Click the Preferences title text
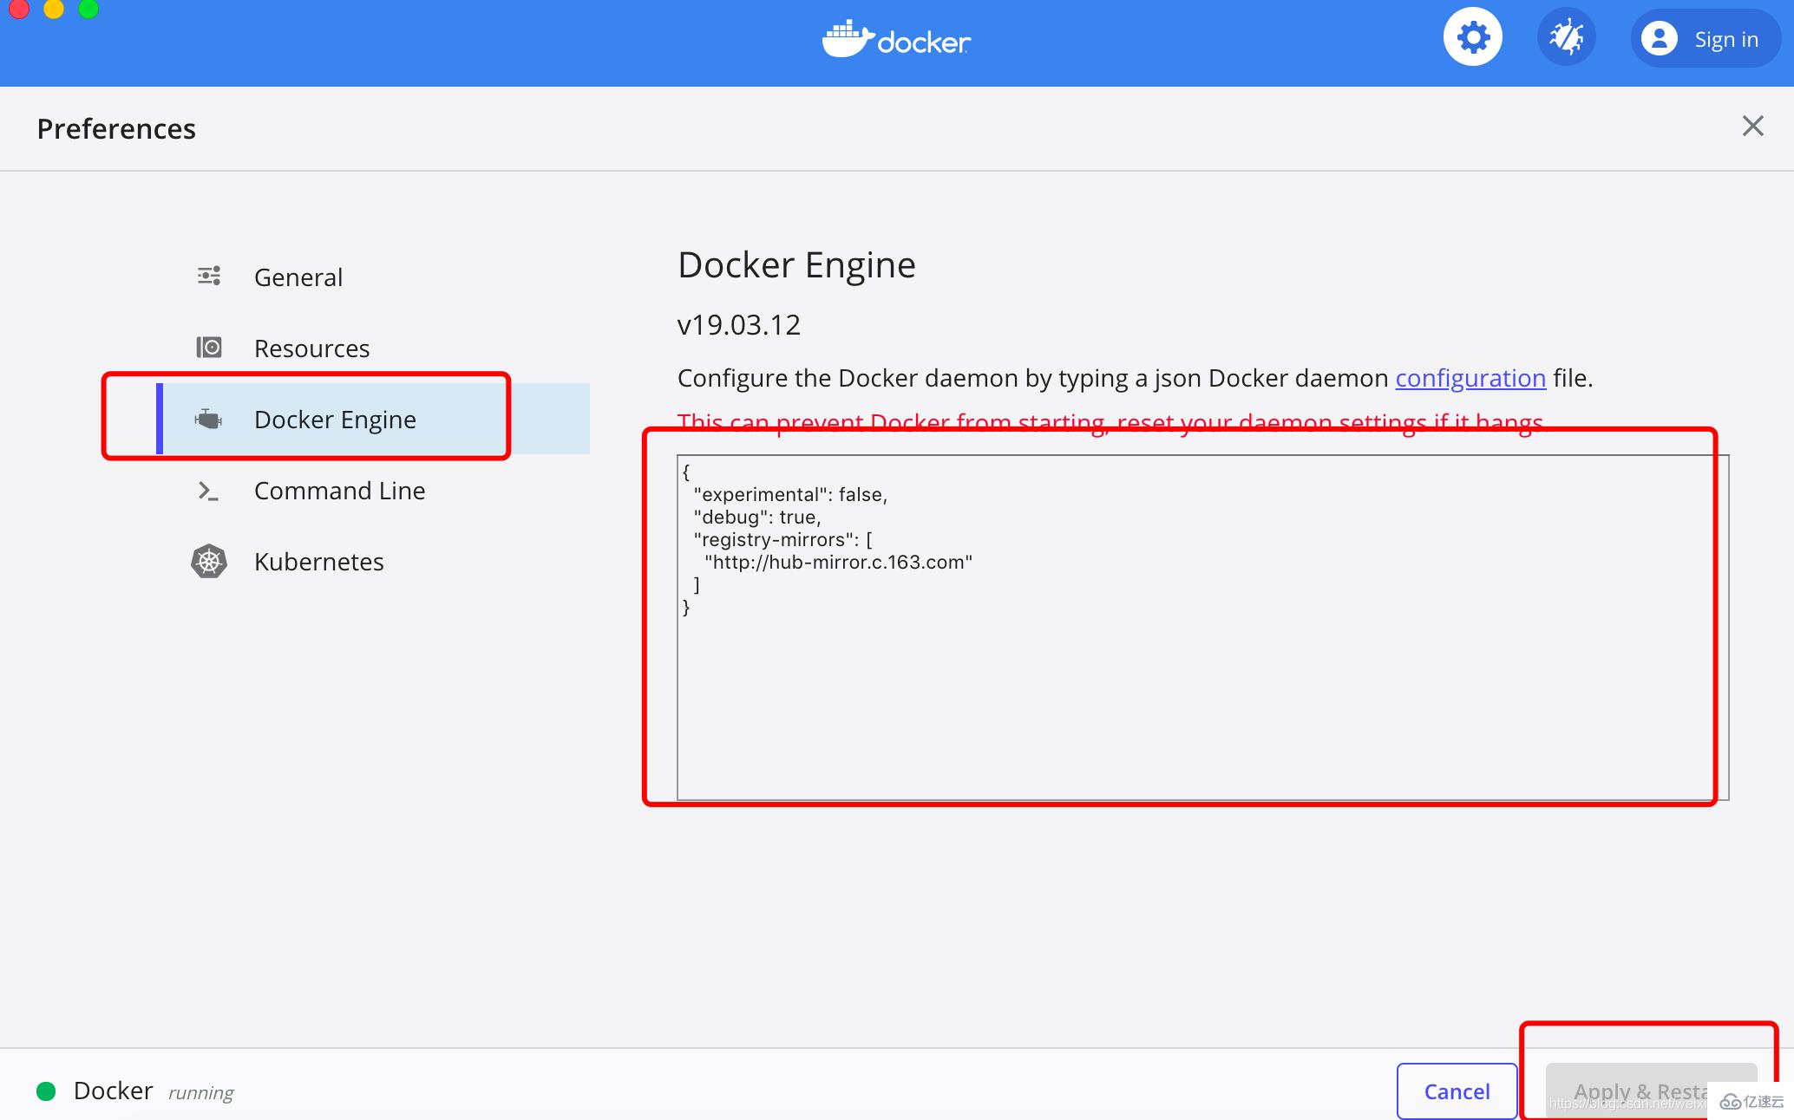 (116, 129)
